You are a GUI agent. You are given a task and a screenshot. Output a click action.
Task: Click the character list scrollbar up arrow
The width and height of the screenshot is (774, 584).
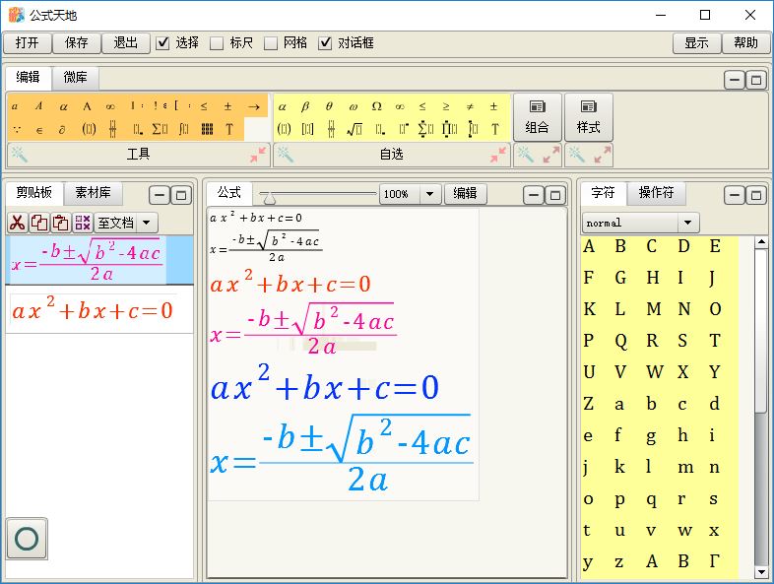coord(760,242)
